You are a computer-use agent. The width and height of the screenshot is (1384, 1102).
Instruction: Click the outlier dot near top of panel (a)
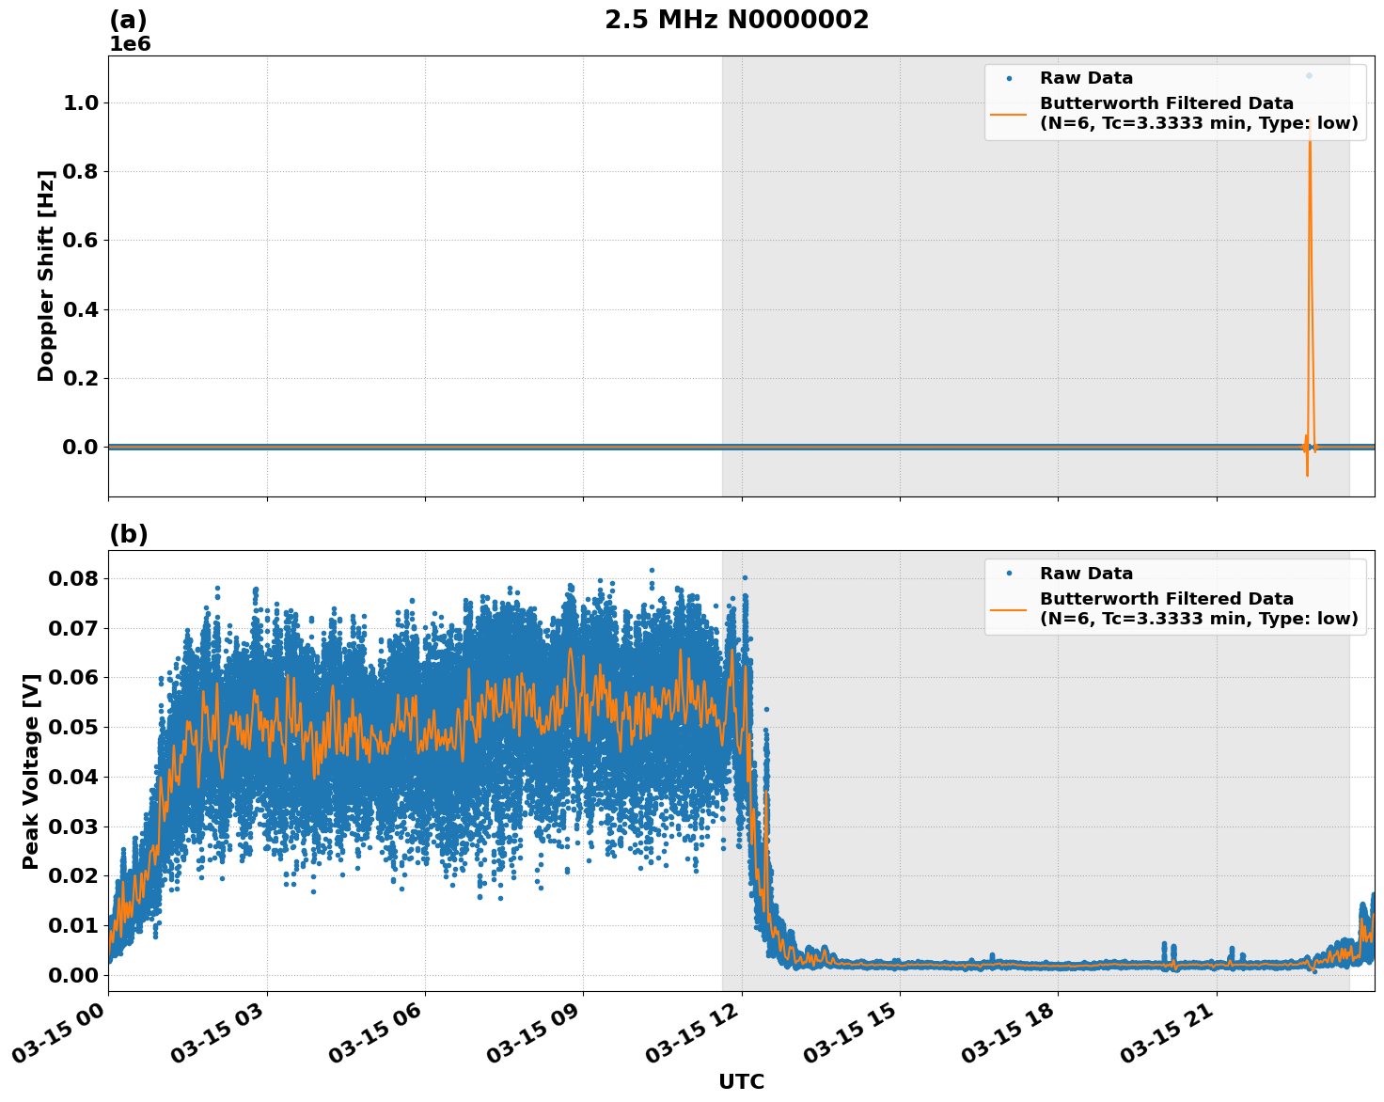point(1307,73)
